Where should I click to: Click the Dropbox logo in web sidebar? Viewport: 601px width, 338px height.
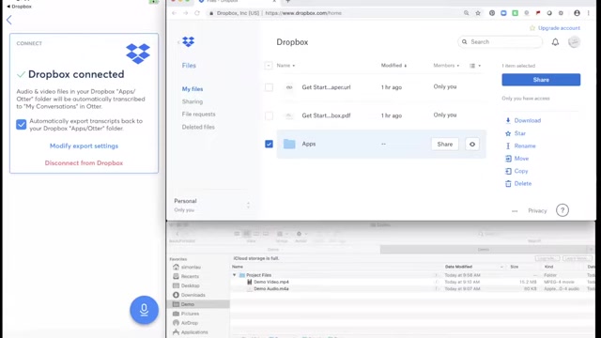point(188,41)
